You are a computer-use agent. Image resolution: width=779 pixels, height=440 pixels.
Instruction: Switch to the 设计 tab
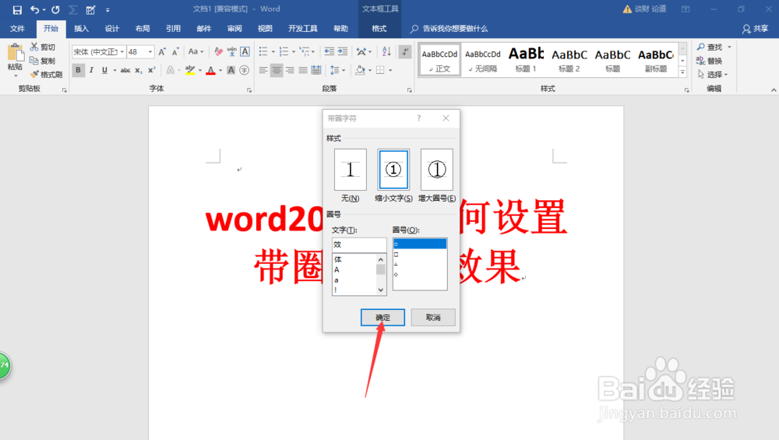112,28
